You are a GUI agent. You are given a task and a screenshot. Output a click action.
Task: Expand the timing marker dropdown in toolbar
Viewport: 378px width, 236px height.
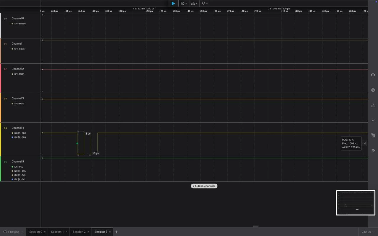[205, 4]
